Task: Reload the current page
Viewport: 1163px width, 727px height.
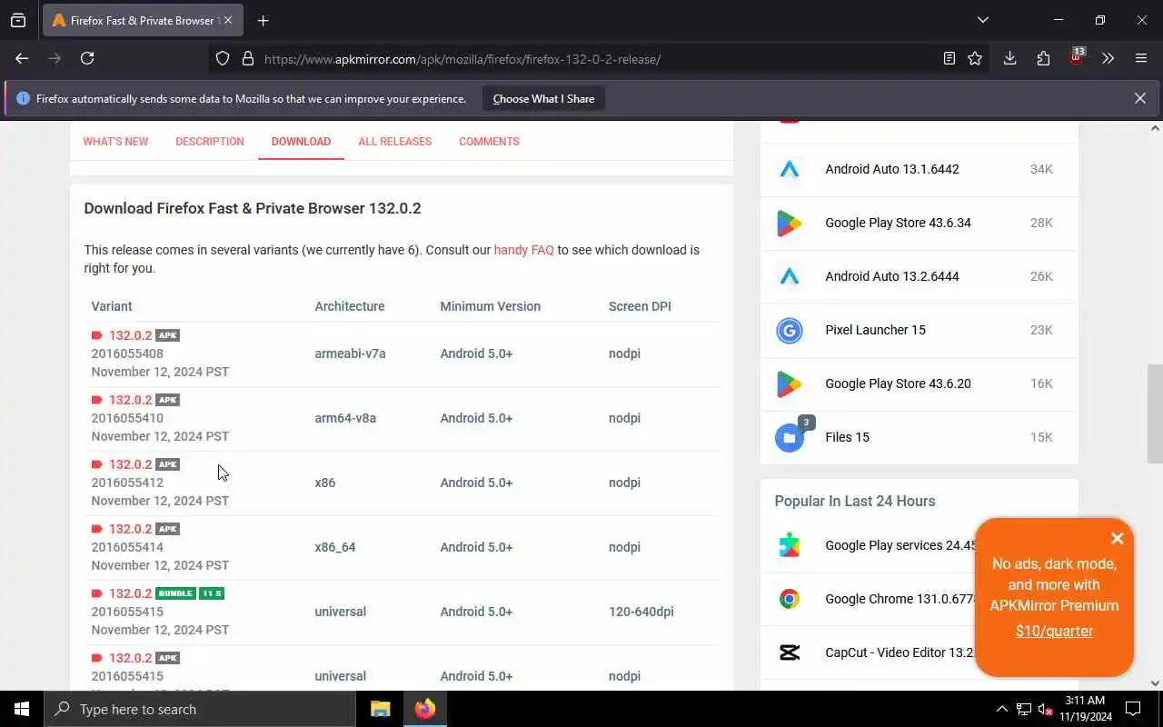Action: [87, 58]
